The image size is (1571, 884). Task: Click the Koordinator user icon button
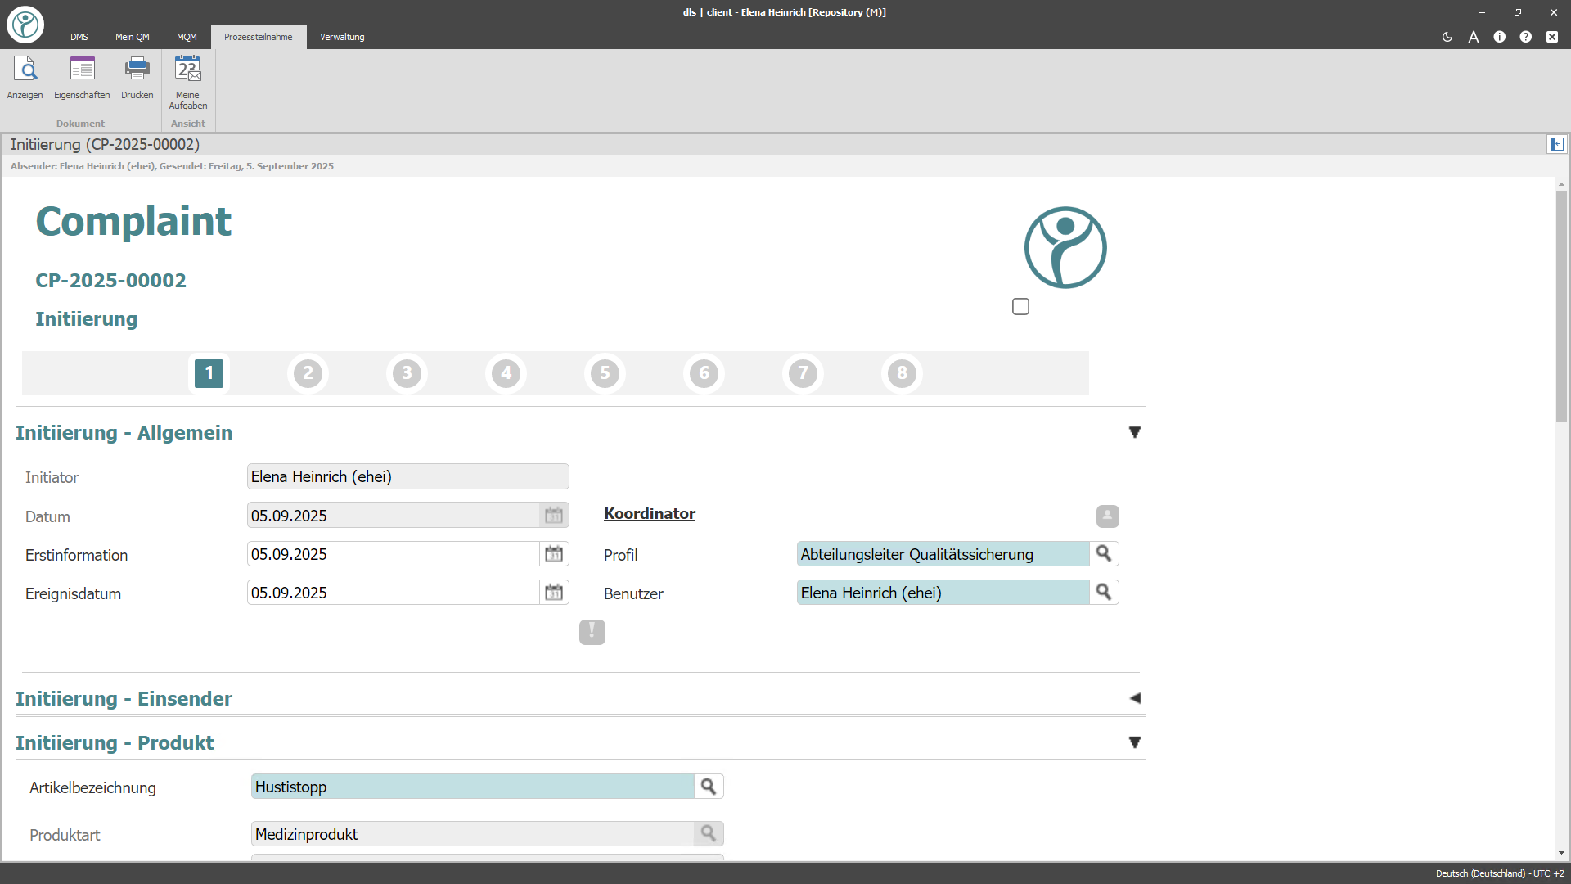click(x=1107, y=516)
